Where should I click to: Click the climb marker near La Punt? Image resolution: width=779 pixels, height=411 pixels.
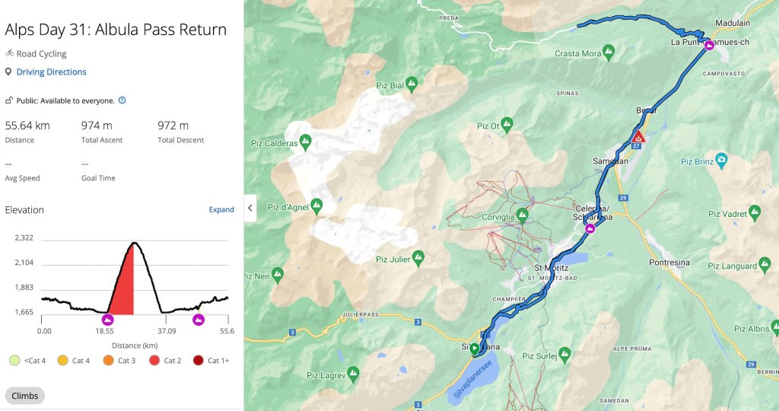coord(709,46)
